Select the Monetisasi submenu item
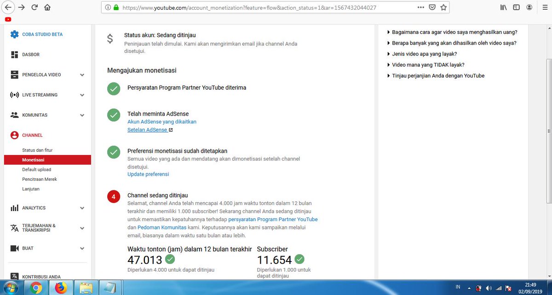The height and width of the screenshot is (295, 552). pyautogui.click(x=47, y=160)
